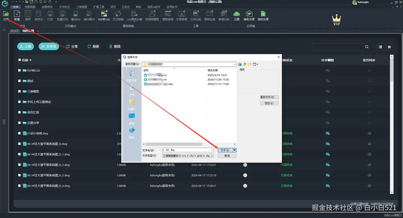
Task: Click the 刷新 refresh button
Action: (x=93, y=46)
